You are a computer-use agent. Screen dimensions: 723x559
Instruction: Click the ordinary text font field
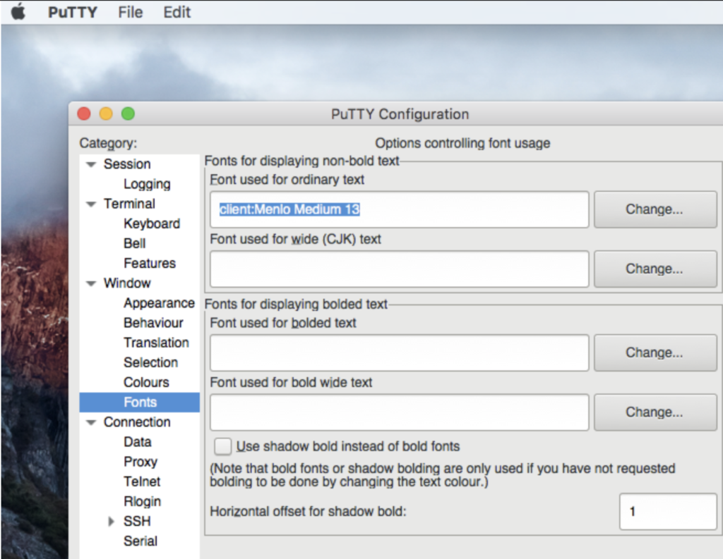coord(399,209)
